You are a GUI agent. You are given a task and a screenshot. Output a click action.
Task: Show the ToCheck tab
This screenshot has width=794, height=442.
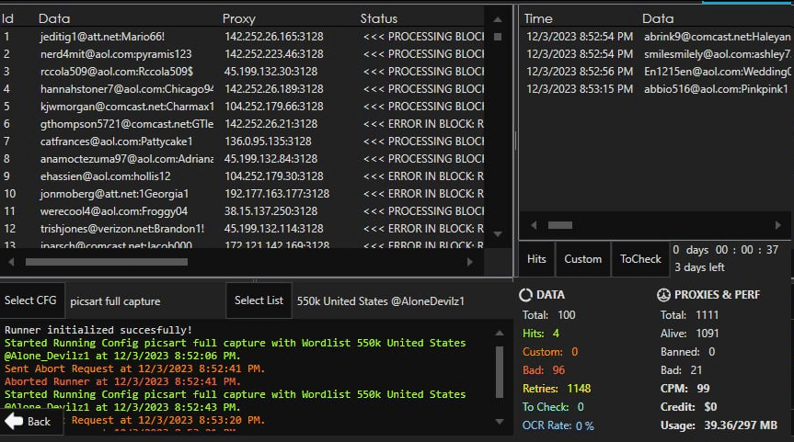coord(640,259)
